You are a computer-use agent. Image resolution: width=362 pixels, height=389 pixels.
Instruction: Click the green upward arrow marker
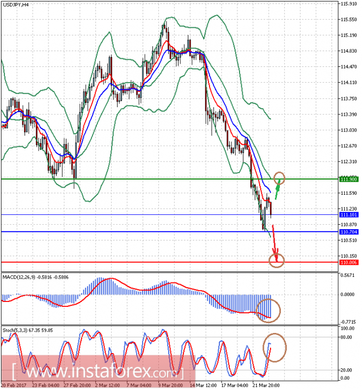point(277,190)
